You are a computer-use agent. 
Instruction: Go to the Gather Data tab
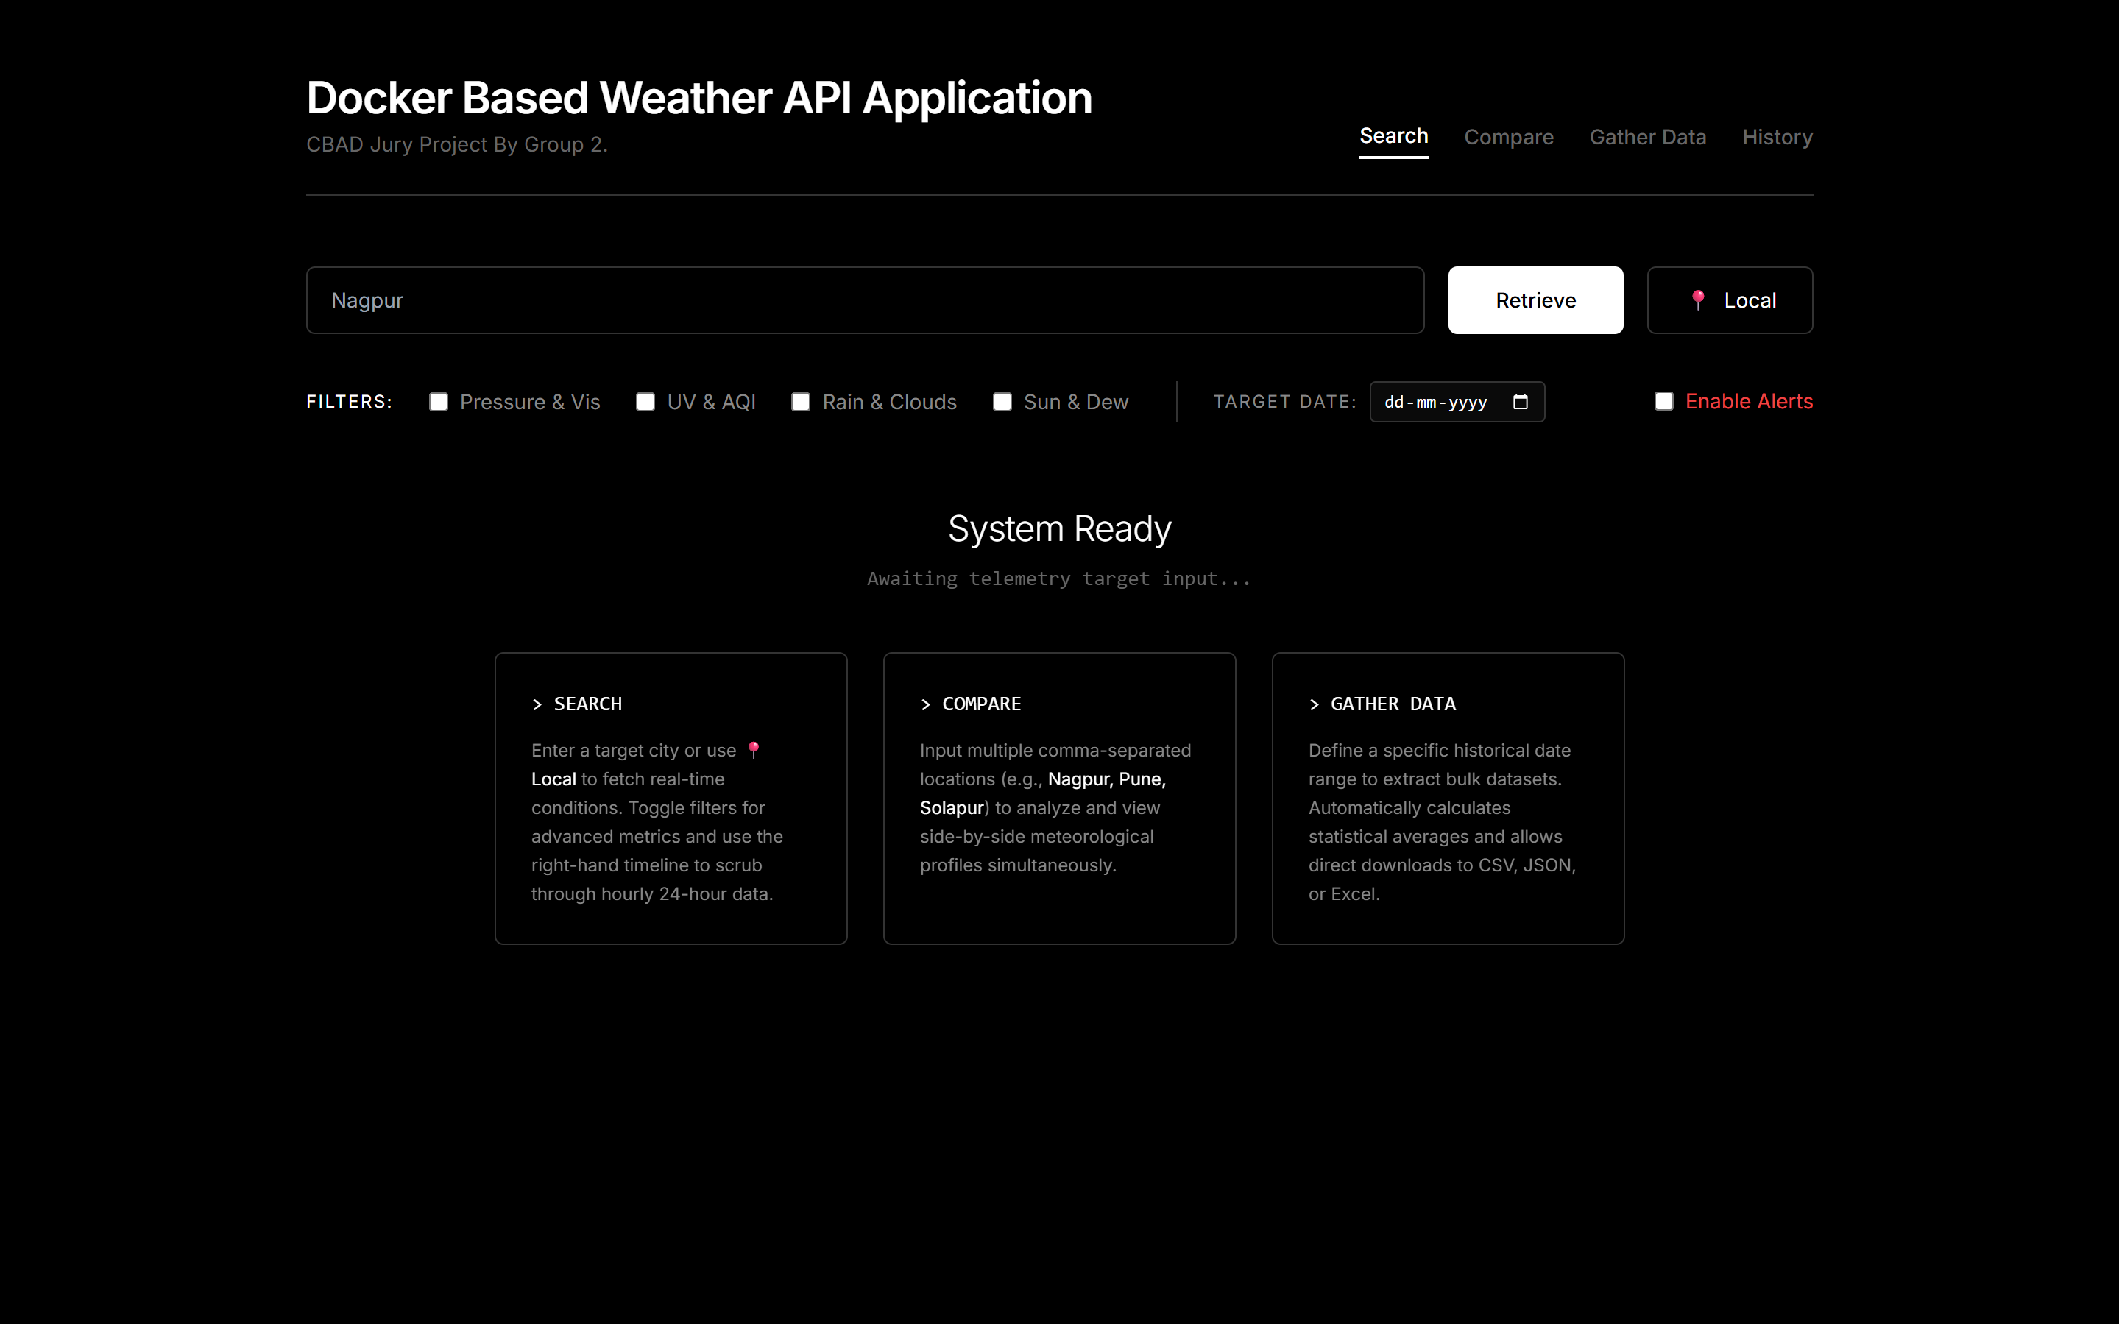[1647, 138]
